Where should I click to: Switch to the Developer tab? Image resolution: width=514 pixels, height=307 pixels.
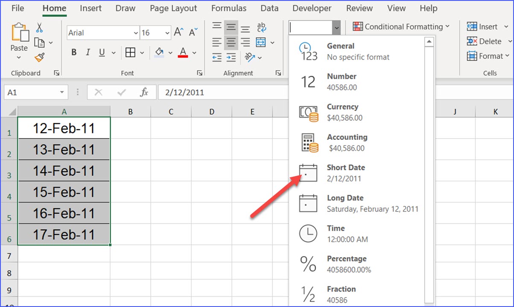point(312,8)
